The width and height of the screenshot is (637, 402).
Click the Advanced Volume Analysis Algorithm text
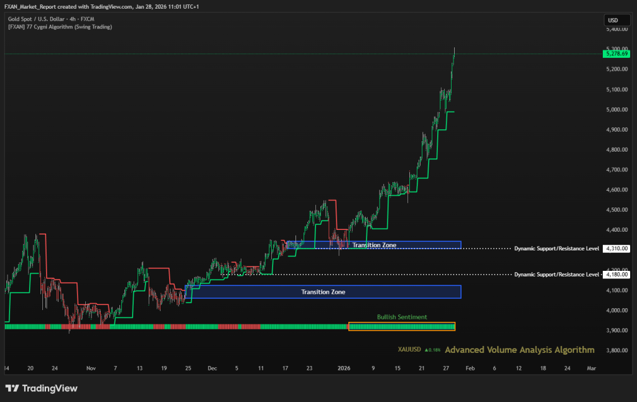[519, 350]
